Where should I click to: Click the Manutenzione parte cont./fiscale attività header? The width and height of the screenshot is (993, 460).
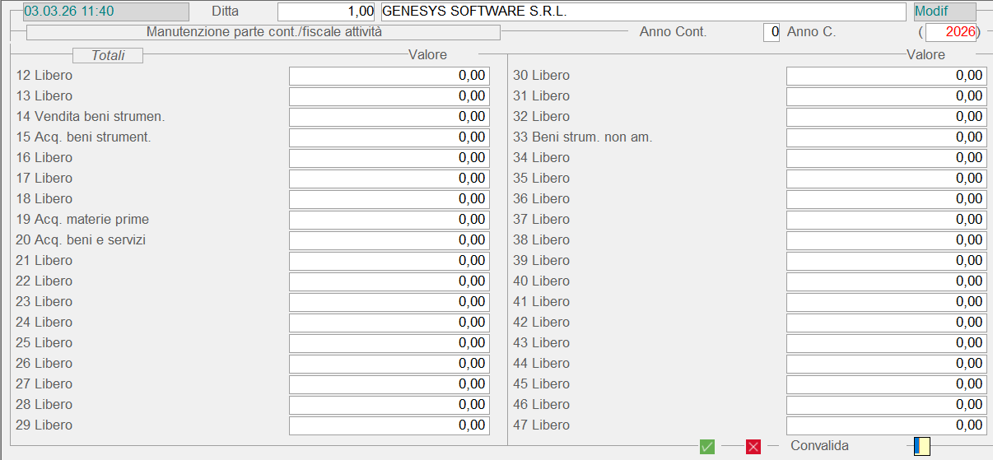click(263, 32)
